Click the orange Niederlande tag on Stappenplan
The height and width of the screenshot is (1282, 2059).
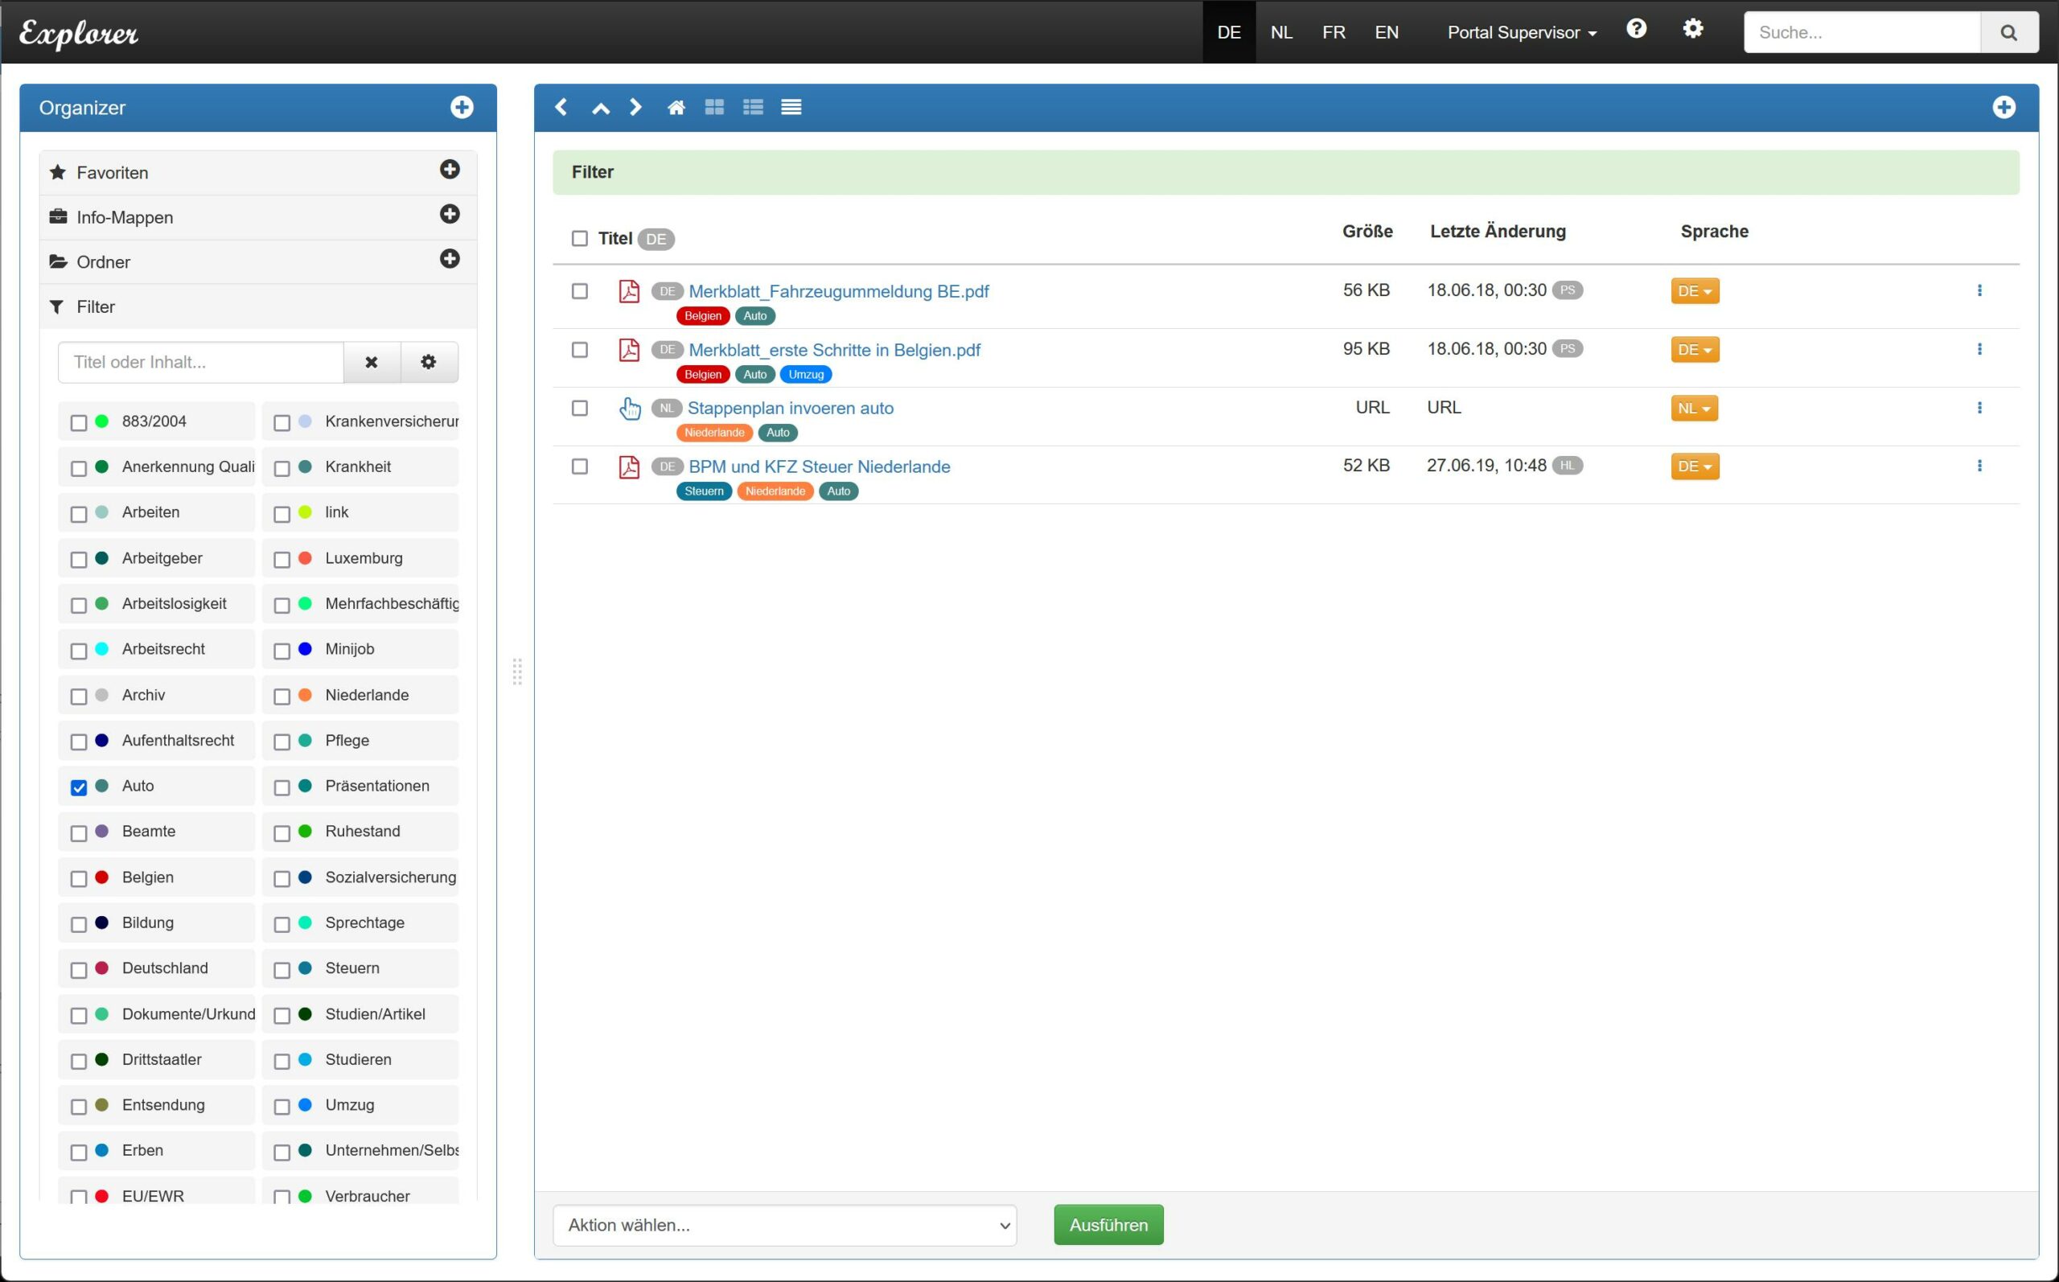coord(713,433)
